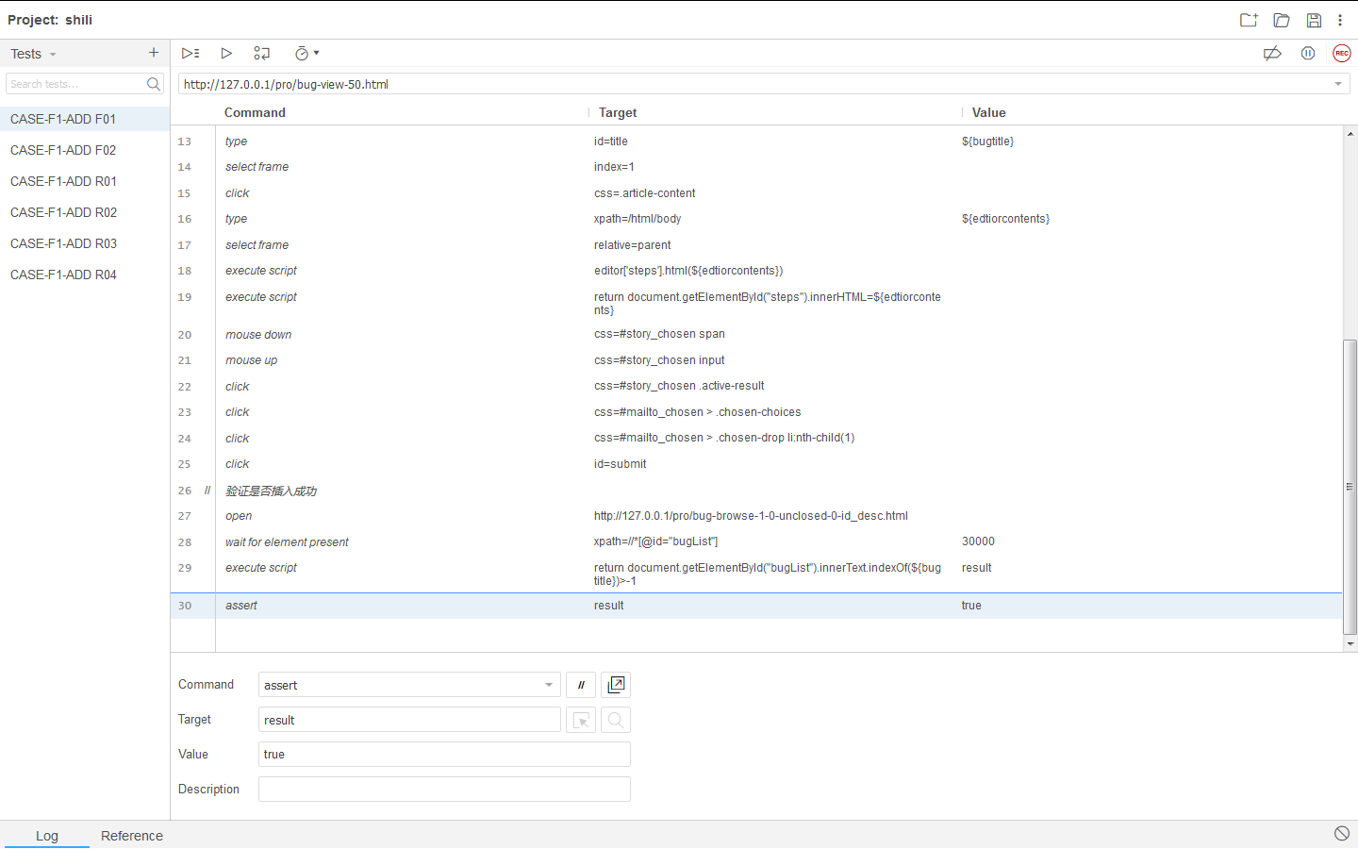Select test case CASE-F1-ADD R03
Viewport: 1358px width, 849px height.
63,243
